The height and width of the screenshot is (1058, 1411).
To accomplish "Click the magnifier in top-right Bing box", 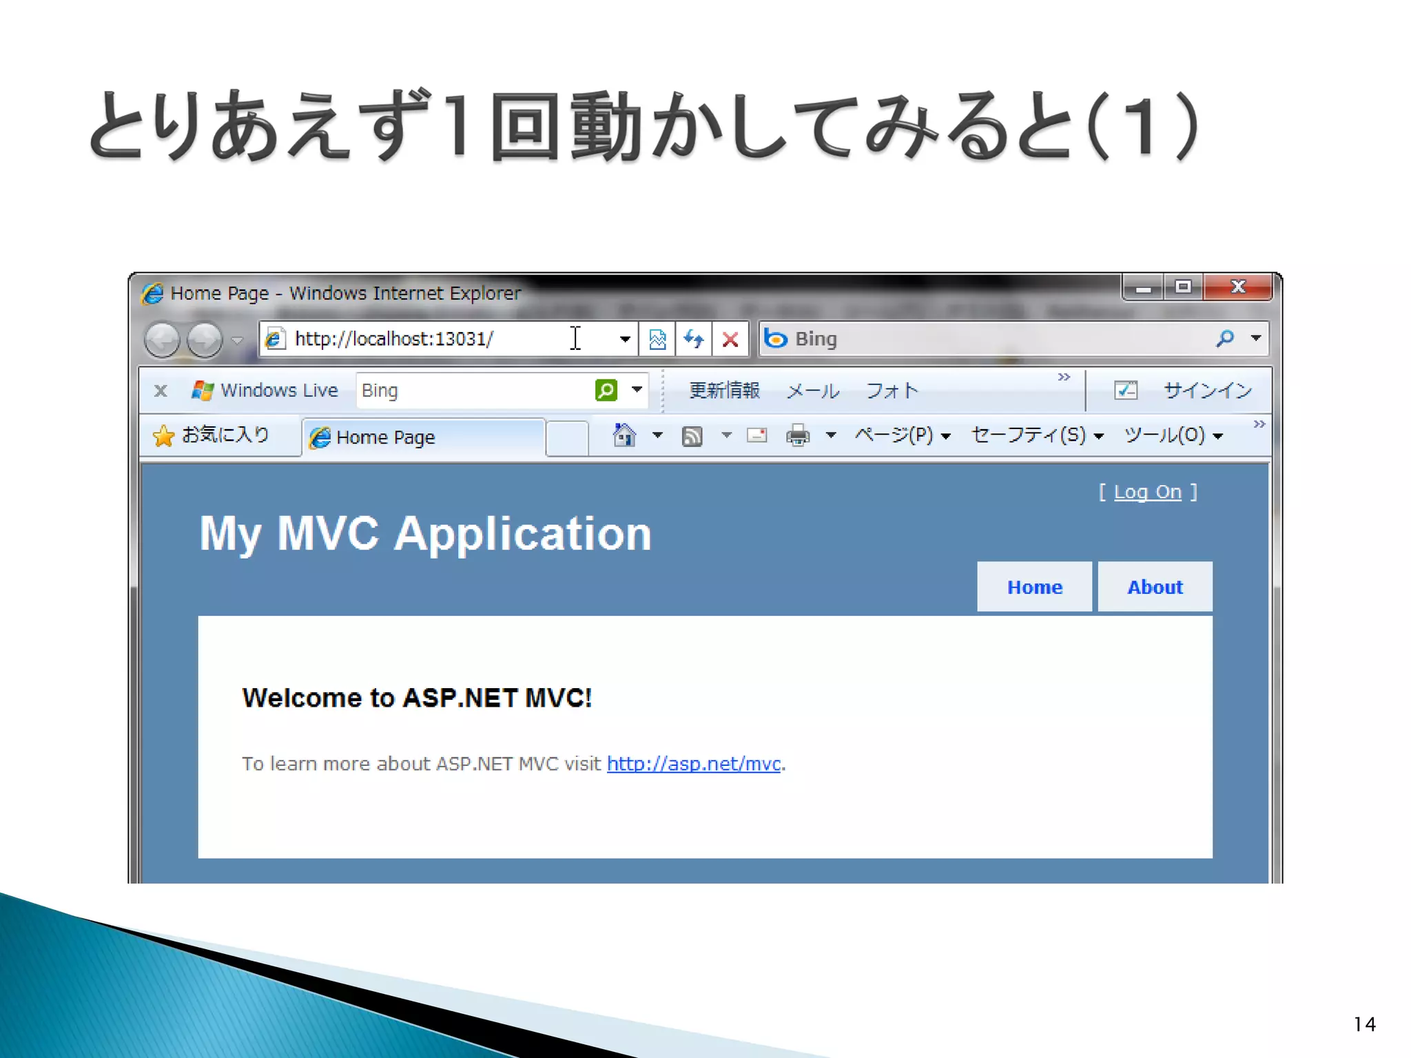I will click(x=1224, y=338).
